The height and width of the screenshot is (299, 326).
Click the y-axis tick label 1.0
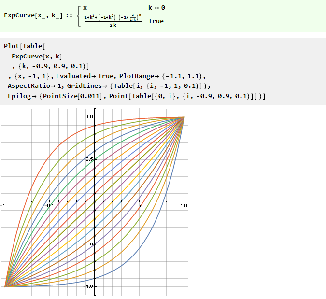(x=89, y=117)
